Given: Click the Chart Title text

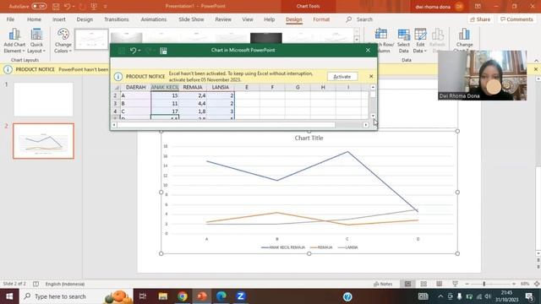Looking at the screenshot, I should click(x=309, y=138).
